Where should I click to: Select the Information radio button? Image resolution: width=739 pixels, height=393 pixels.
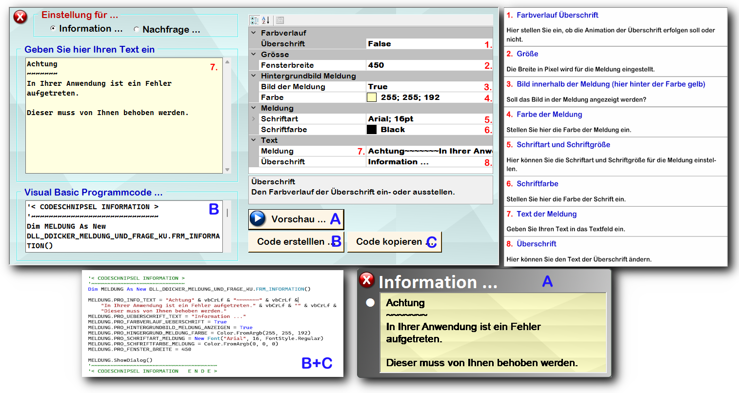(53, 29)
